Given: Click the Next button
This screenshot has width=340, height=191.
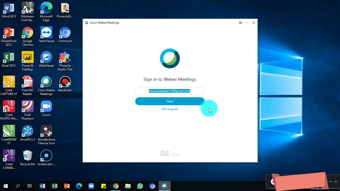Looking at the screenshot, I should (x=170, y=101).
